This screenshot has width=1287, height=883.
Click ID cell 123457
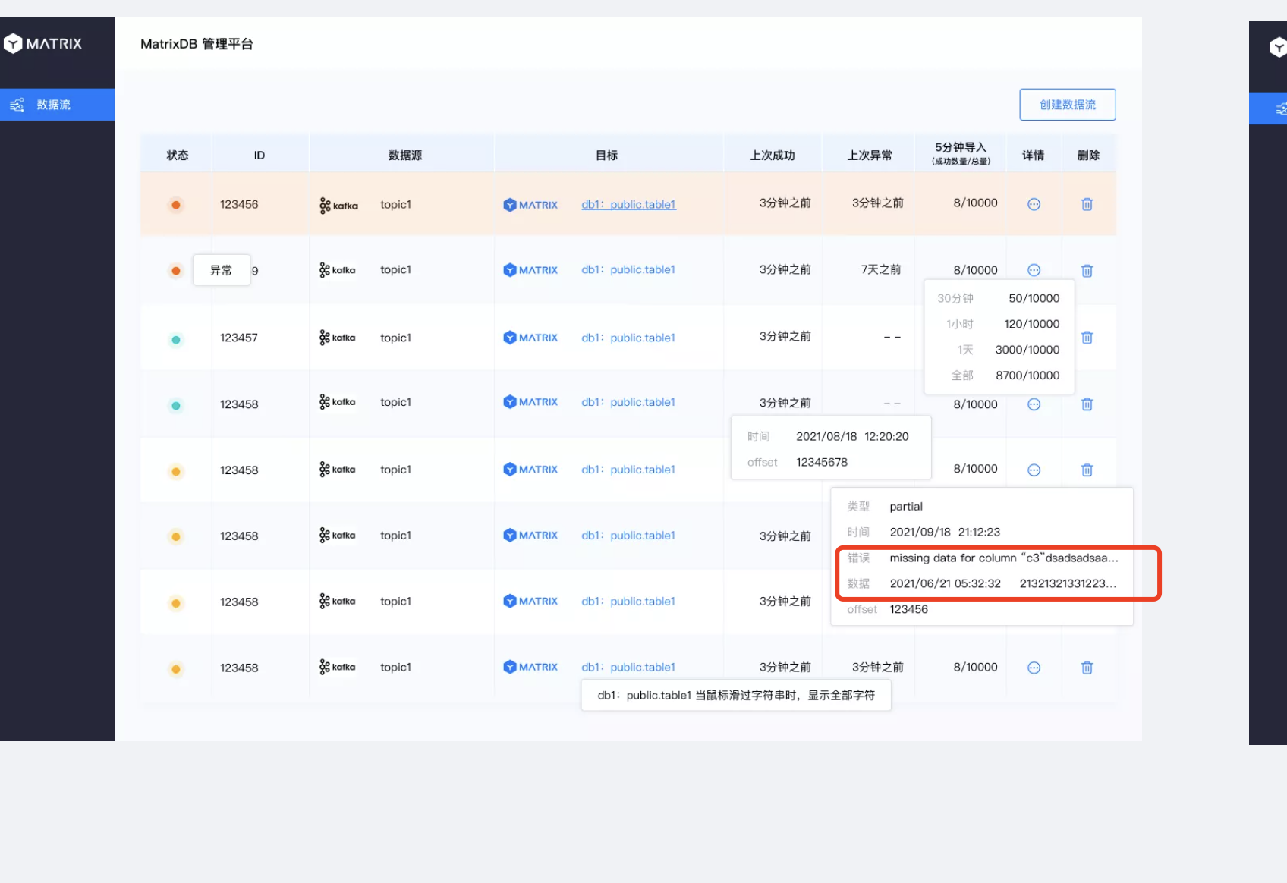[x=239, y=338]
